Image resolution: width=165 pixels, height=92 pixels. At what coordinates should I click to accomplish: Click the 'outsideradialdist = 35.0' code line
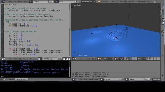coord(23,26)
